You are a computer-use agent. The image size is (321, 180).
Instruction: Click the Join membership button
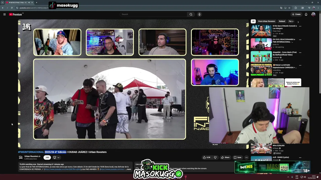(x=47, y=157)
